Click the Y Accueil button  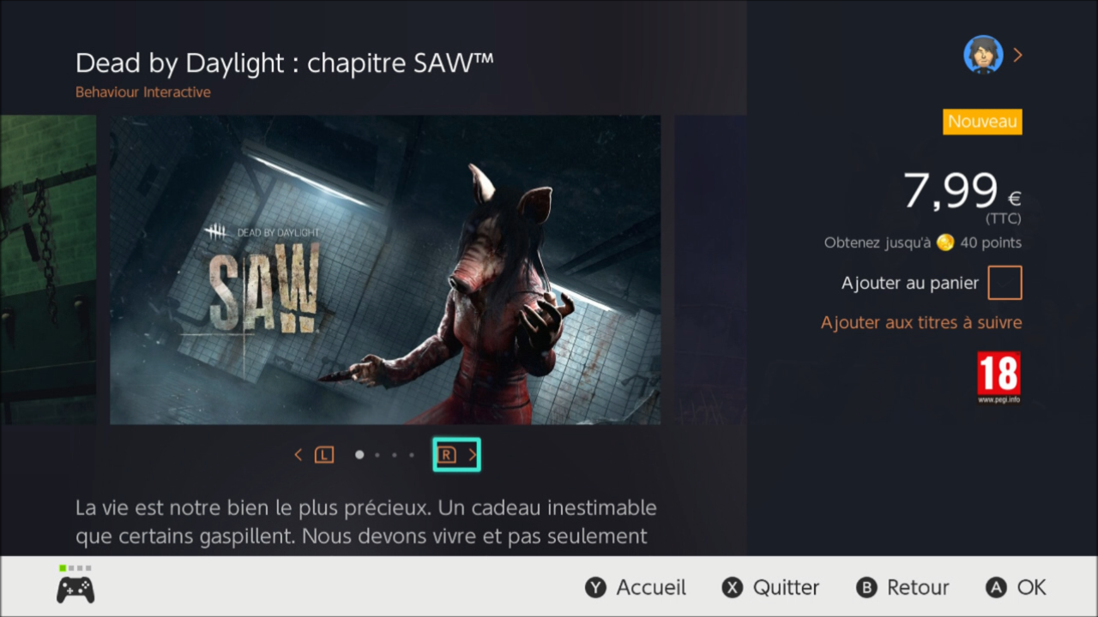coord(636,587)
